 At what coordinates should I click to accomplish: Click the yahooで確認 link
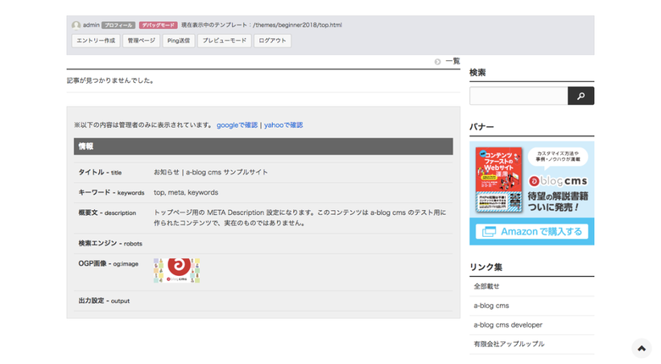pos(283,125)
